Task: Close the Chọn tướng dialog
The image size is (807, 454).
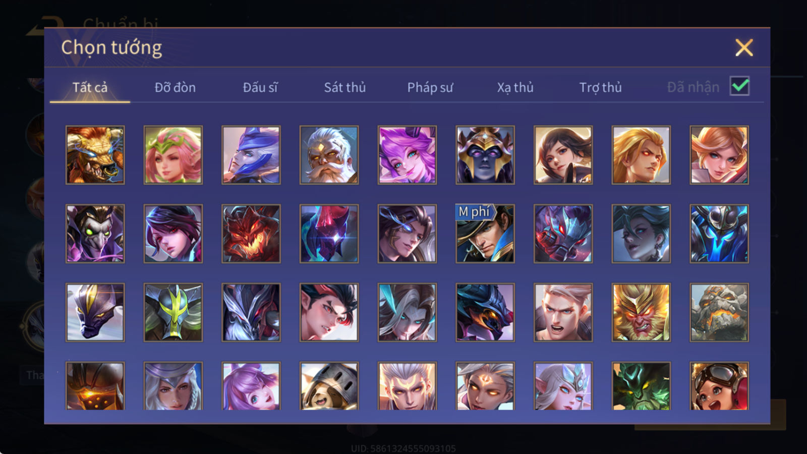Action: (744, 48)
